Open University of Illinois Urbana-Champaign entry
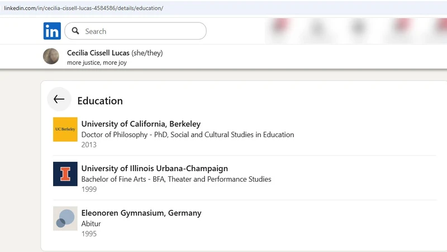Screen dimensions: 447x252 [x=155, y=168]
